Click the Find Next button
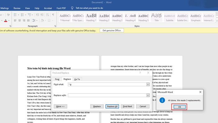The image size is (218, 123). coord(127,106)
